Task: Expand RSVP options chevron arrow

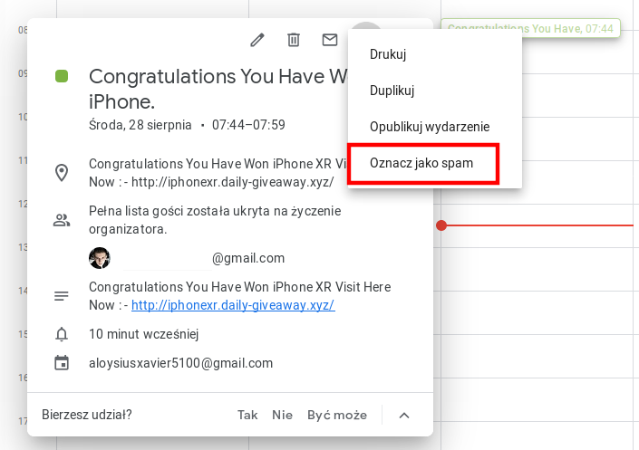Action: tap(404, 416)
